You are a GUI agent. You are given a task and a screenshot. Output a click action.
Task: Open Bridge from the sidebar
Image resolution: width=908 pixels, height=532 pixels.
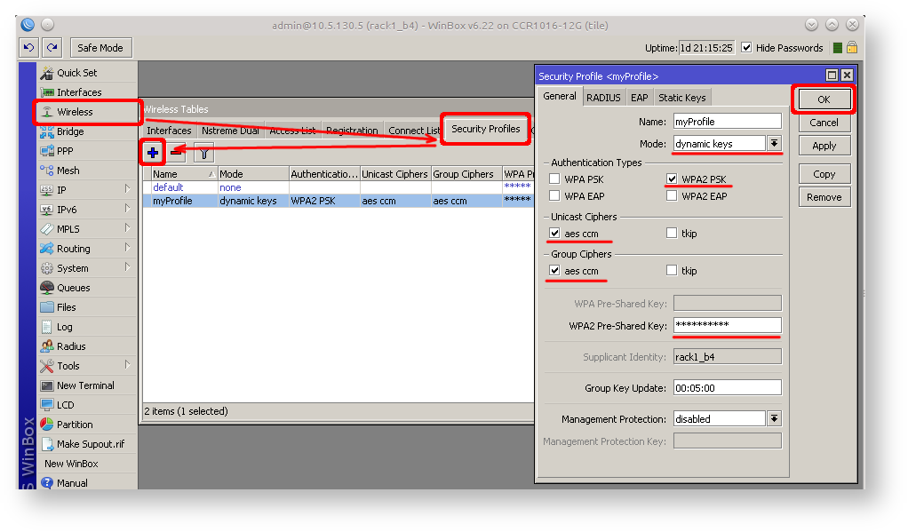click(70, 131)
